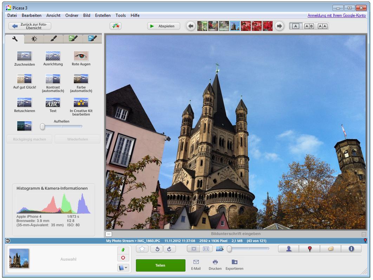This screenshot has height=280, width=373.
Task: Toggle 1:1 actual size view
Action: (x=206, y=249)
